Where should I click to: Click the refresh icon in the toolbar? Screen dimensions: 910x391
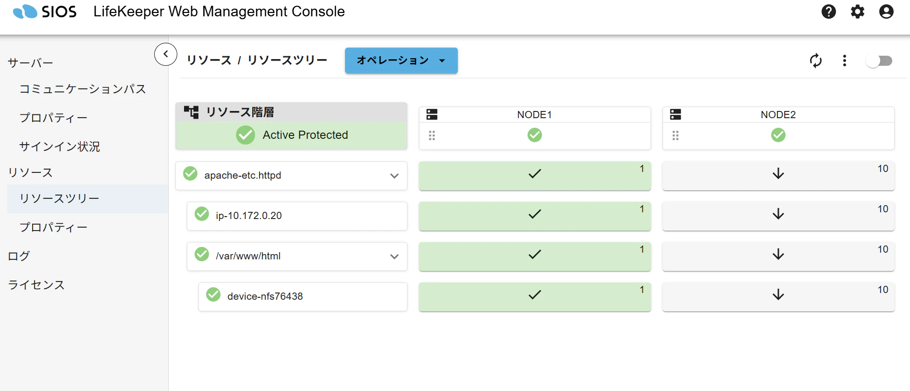click(815, 61)
